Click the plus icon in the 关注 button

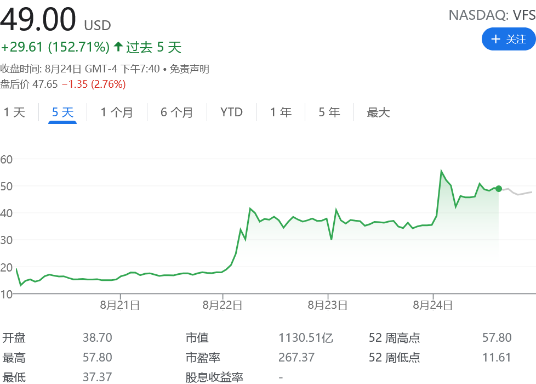495,39
